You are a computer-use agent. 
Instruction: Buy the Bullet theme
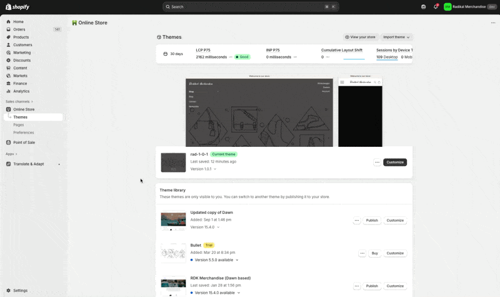[374, 253]
